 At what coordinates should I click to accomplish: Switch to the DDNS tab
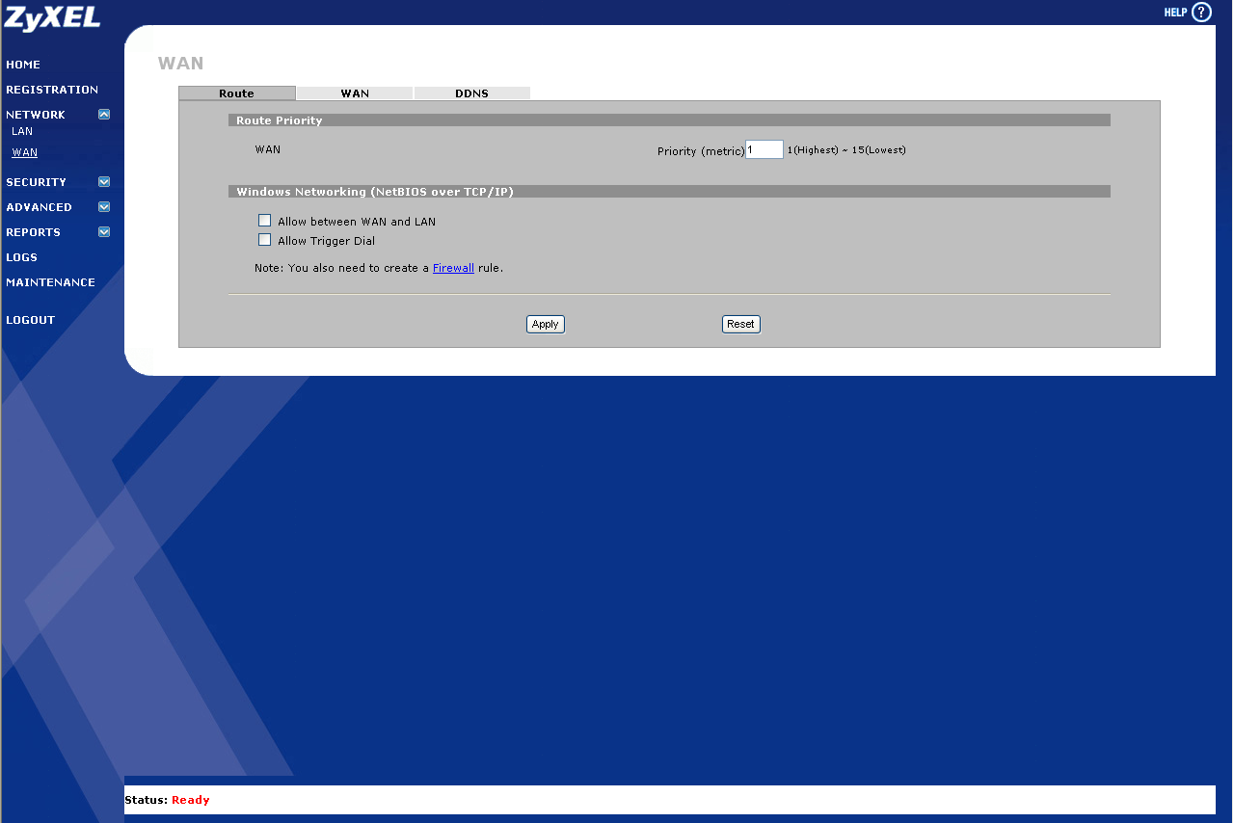[x=472, y=93]
